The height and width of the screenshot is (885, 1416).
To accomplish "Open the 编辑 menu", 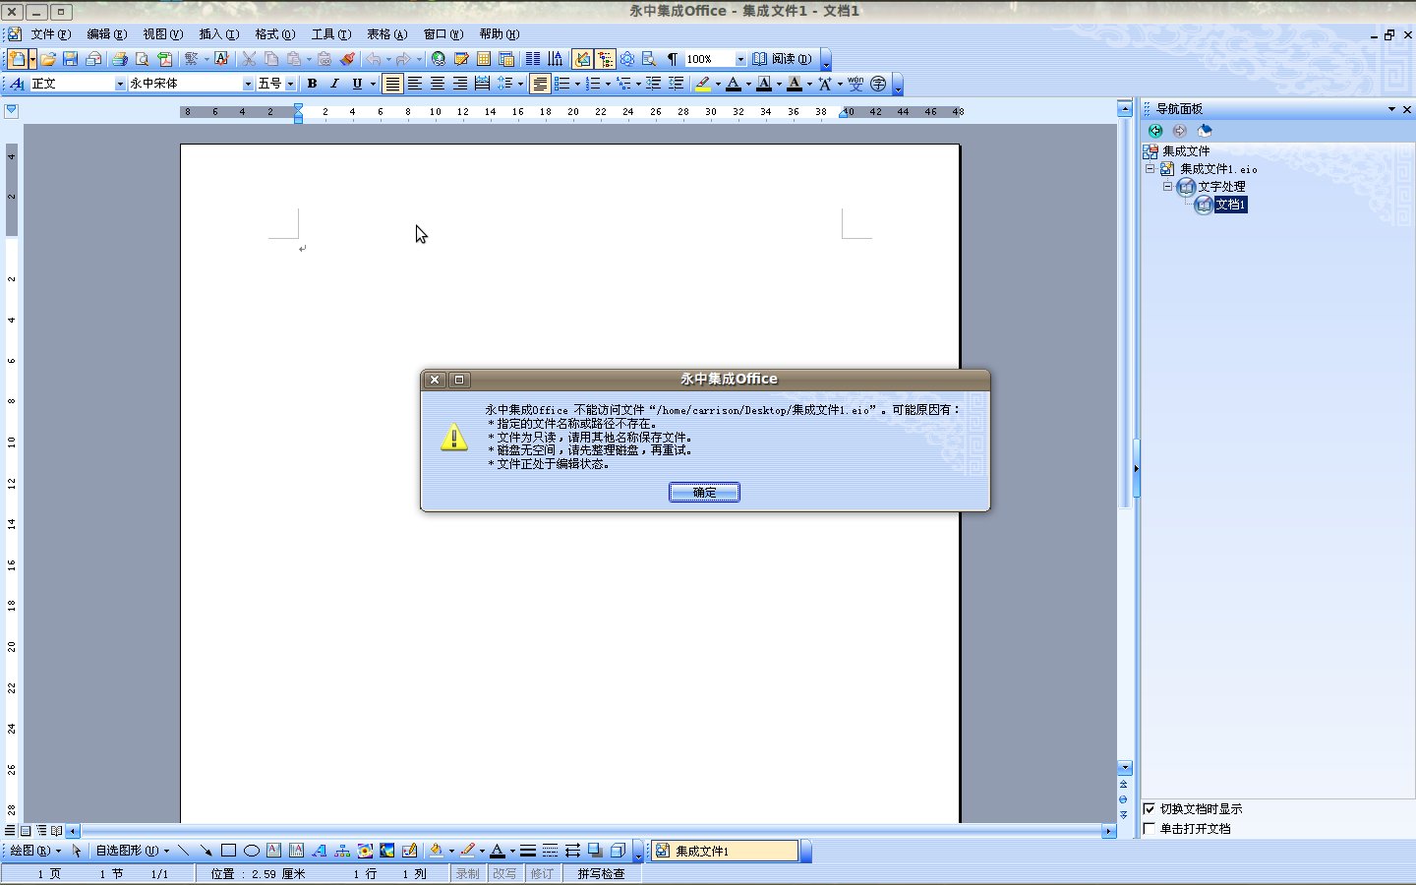I will (x=106, y=34).
